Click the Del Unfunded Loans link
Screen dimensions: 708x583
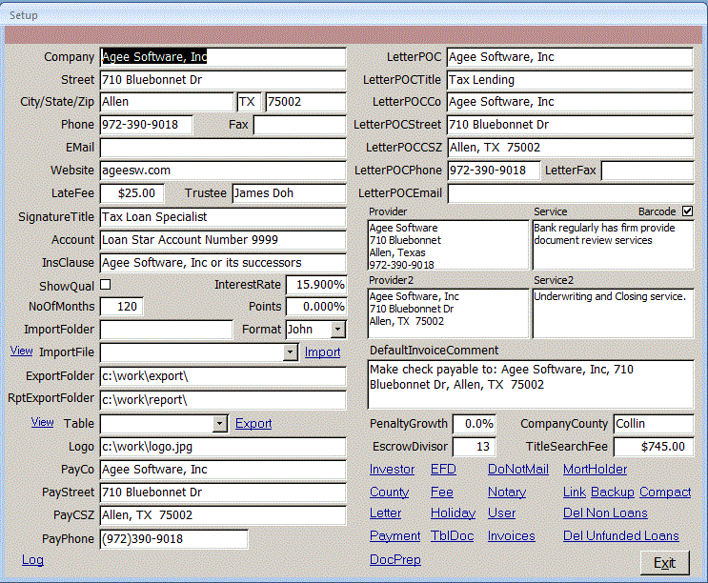(620, 536)
